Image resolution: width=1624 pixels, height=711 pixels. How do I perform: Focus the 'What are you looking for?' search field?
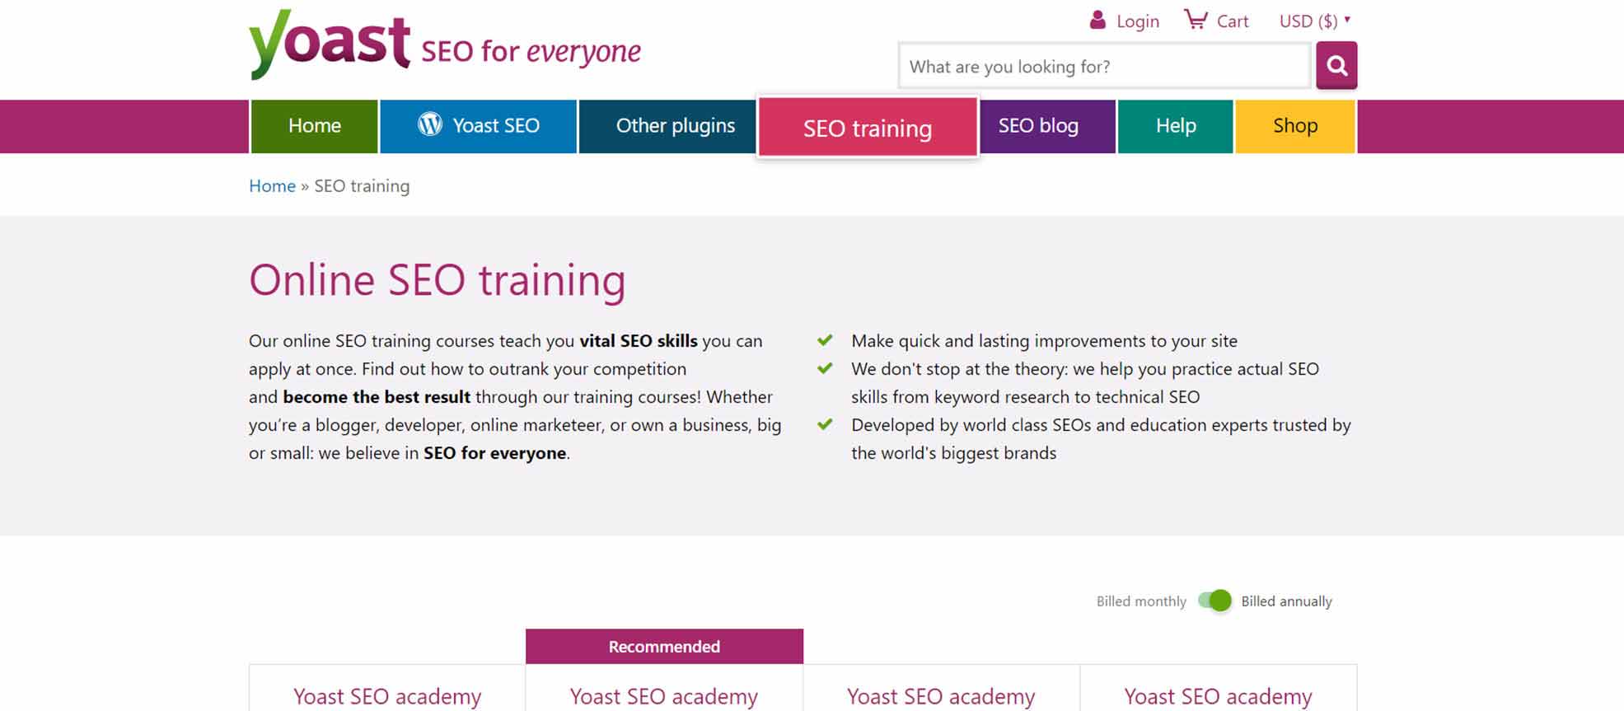[1104, 66]
